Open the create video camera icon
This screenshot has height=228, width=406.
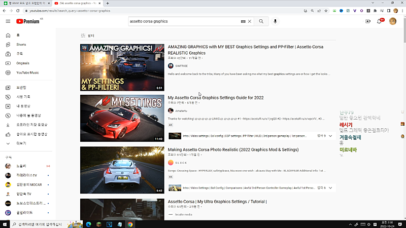click(x=368, y=21)
